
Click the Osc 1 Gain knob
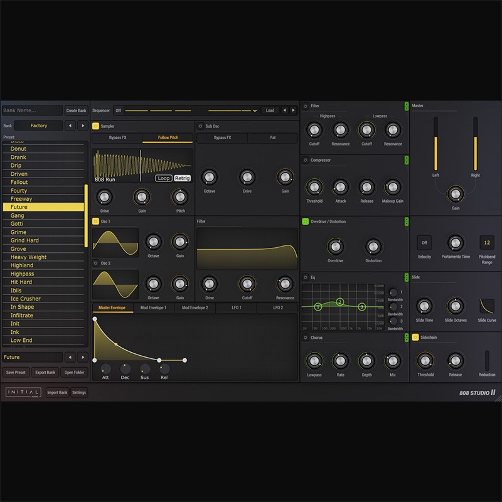pos(180,242)
